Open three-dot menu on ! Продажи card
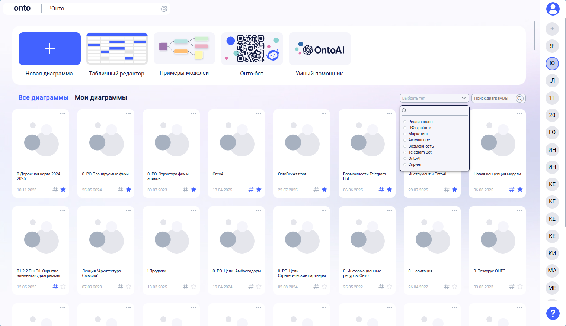 tap(194, 211)
